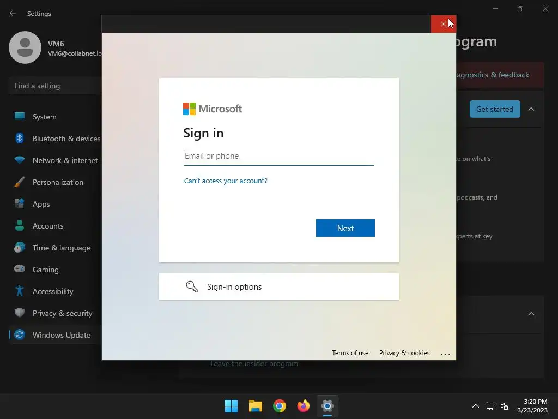Click the Gaming controller icon
Screen dimensions: 558x419
coord(20,268)
